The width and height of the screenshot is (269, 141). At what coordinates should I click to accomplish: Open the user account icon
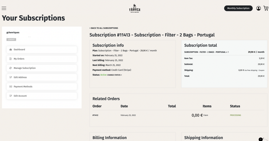(258, 8)
